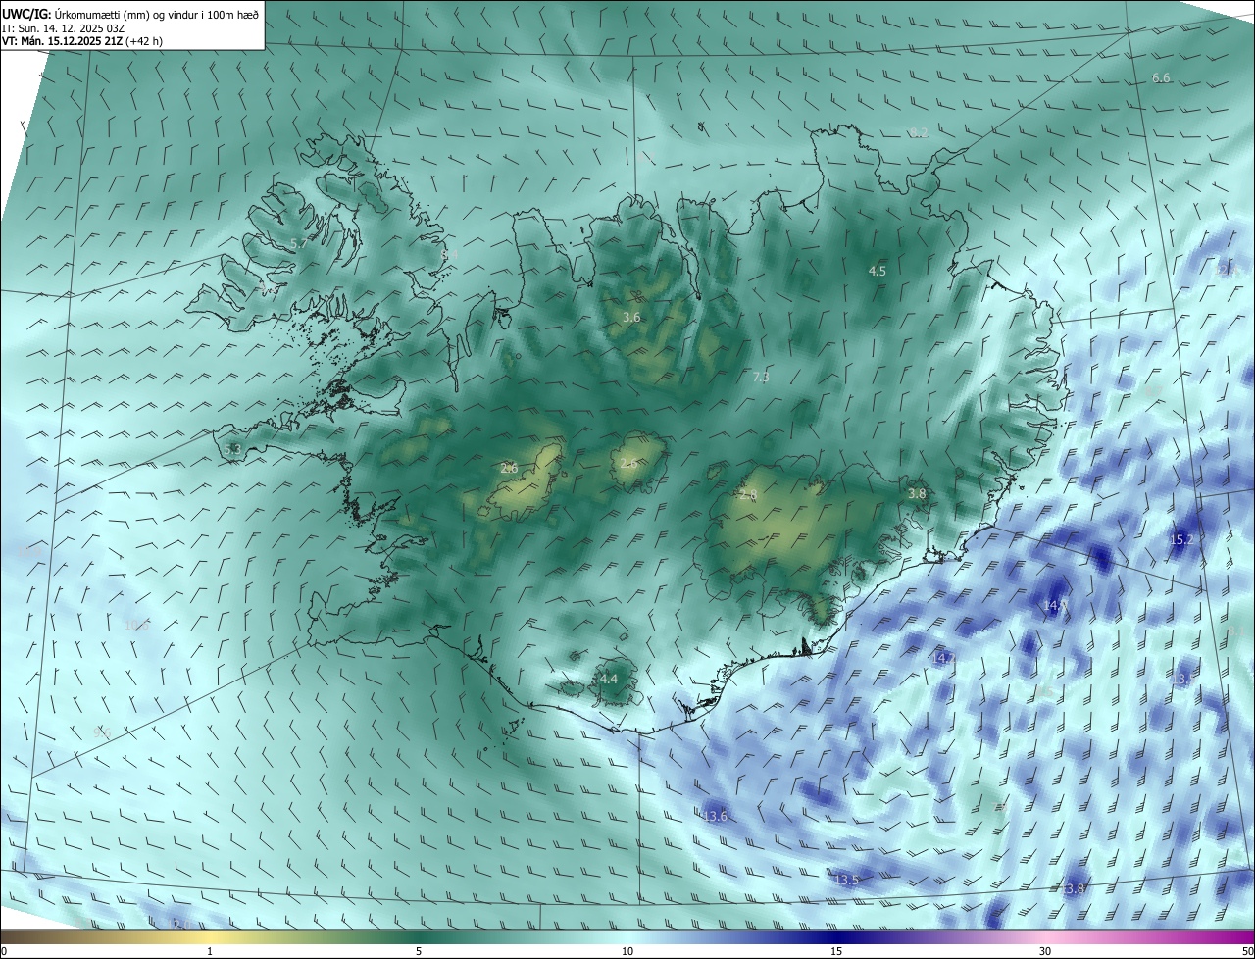Click the 4.5 value label

click(x=878, y=271)
